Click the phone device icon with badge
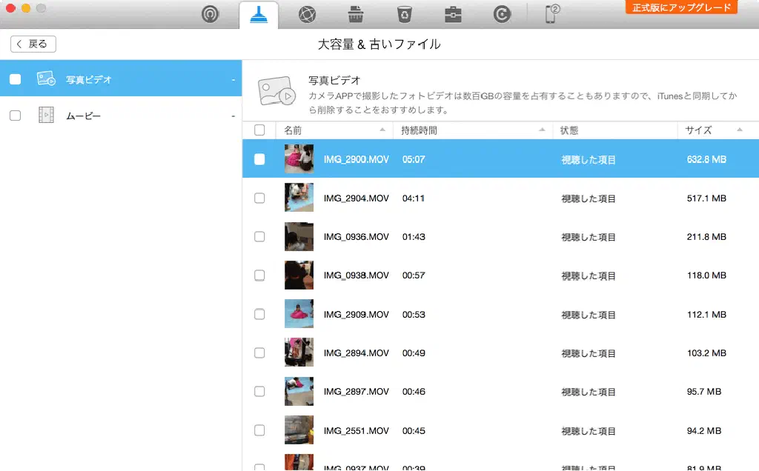This screenshot has height=471, width=759. click(x=552, y=13)
